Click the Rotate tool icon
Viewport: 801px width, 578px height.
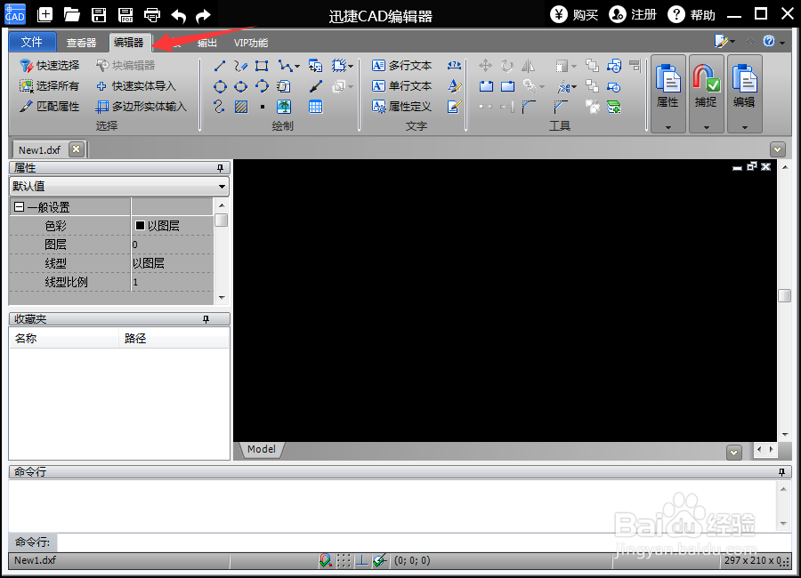click(506, 65)
